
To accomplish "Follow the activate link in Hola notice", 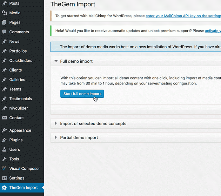I will pos(213,31).
